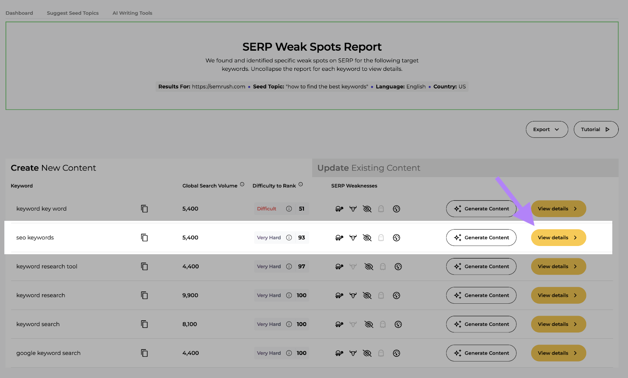Play the Tutorial video button
The image size is (628, 378).
click(595, 129)
